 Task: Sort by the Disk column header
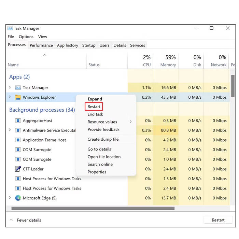coord(191,61)
